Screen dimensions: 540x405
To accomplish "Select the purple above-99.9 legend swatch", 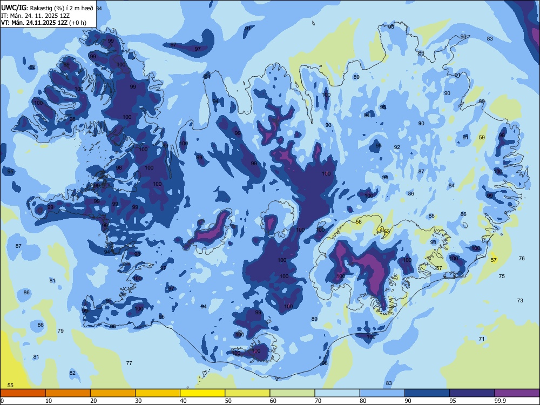I will pyautogui.click(x=517, y=393).
